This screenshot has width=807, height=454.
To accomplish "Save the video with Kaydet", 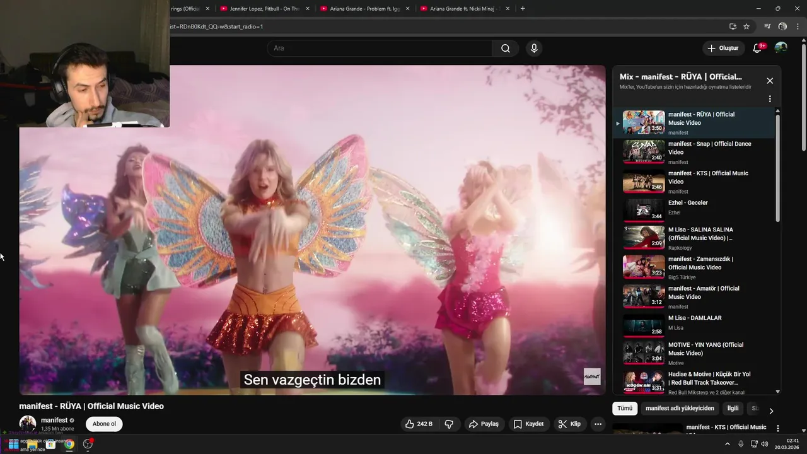I will 528,424.
